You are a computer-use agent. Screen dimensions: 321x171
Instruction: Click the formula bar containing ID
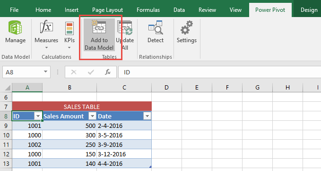tap(220, 72)
